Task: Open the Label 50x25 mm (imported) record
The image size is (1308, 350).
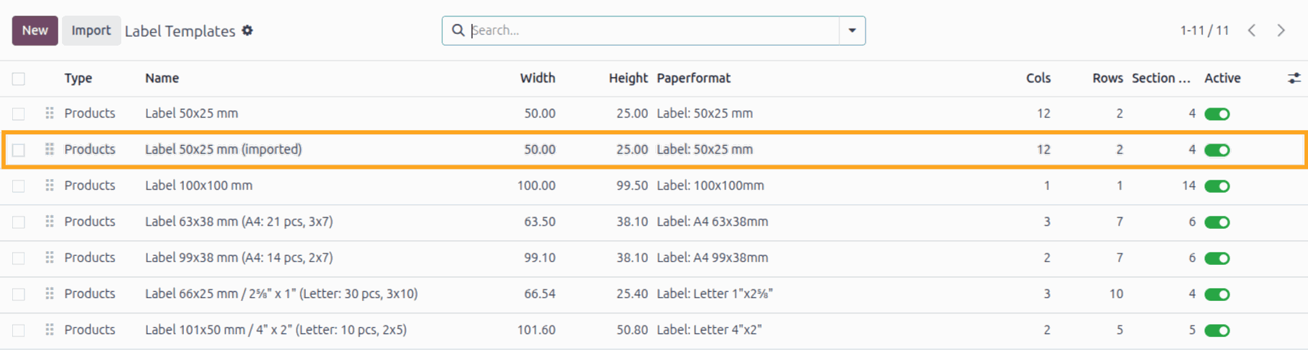Action: point(223,149)
